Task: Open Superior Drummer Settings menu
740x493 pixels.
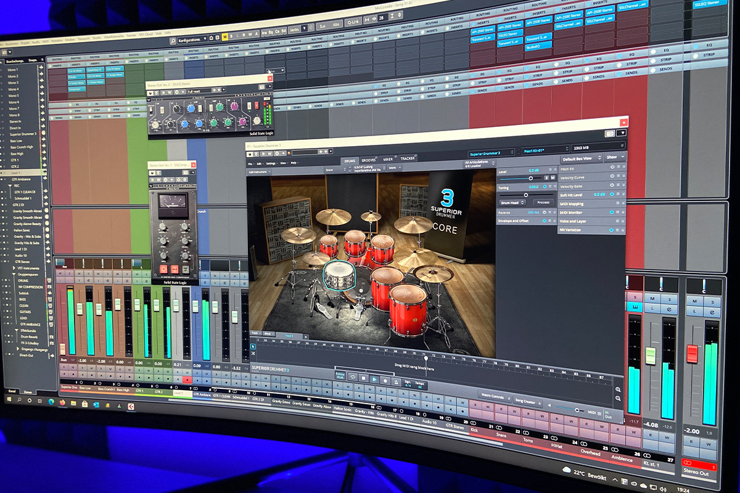Action: coord(271,163)
